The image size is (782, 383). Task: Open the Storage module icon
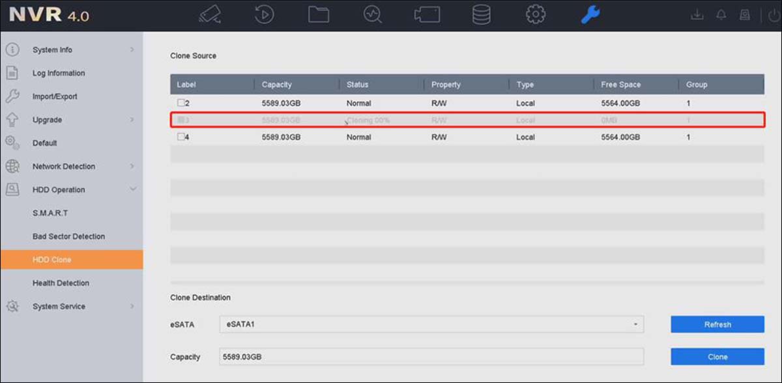(481, 14)
